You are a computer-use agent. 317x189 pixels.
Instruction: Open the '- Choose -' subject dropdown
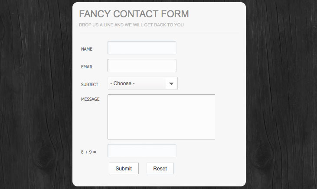[143, 83]
